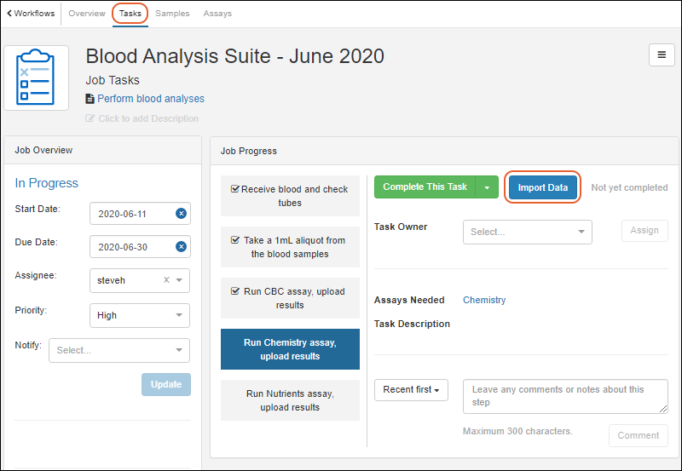This screenshot has width=682, height=471.
Task: Click the hamburger menu icon
Action: (662, 55)
